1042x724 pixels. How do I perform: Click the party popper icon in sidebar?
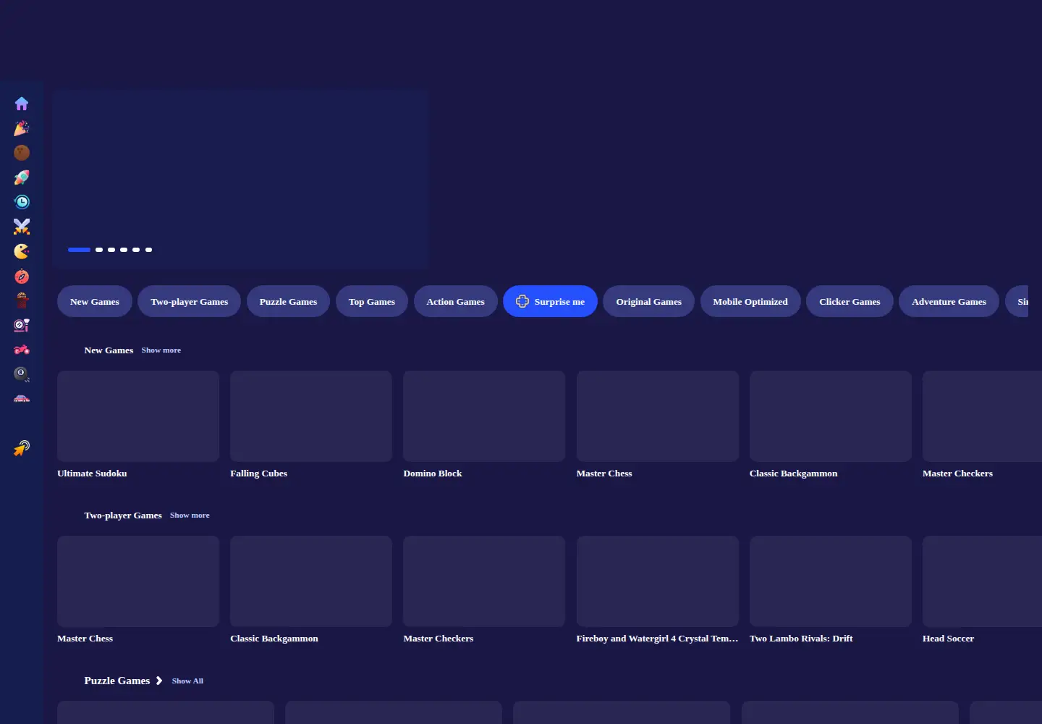coord(22,128)
